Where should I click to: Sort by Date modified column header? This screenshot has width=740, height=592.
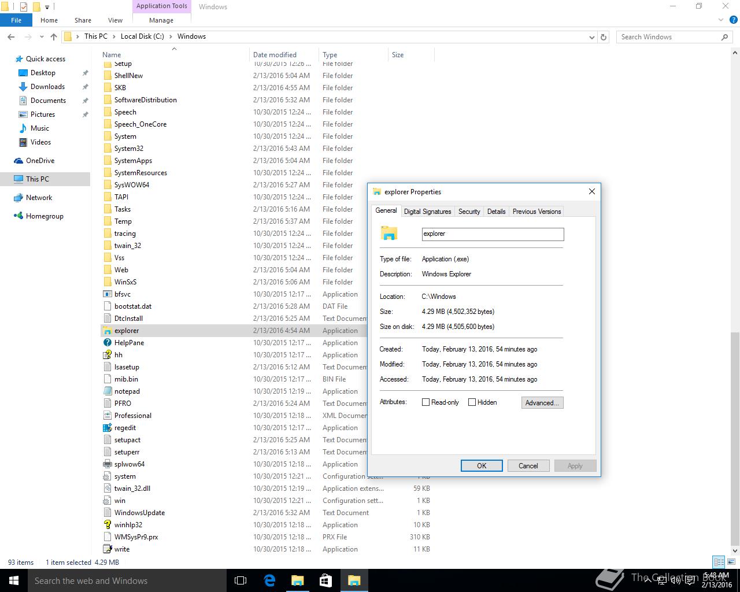[x=284, y=55]
